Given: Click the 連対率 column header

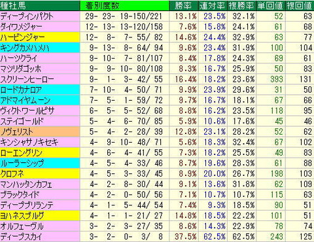Looking at the screenshot, I should point(213,6).
